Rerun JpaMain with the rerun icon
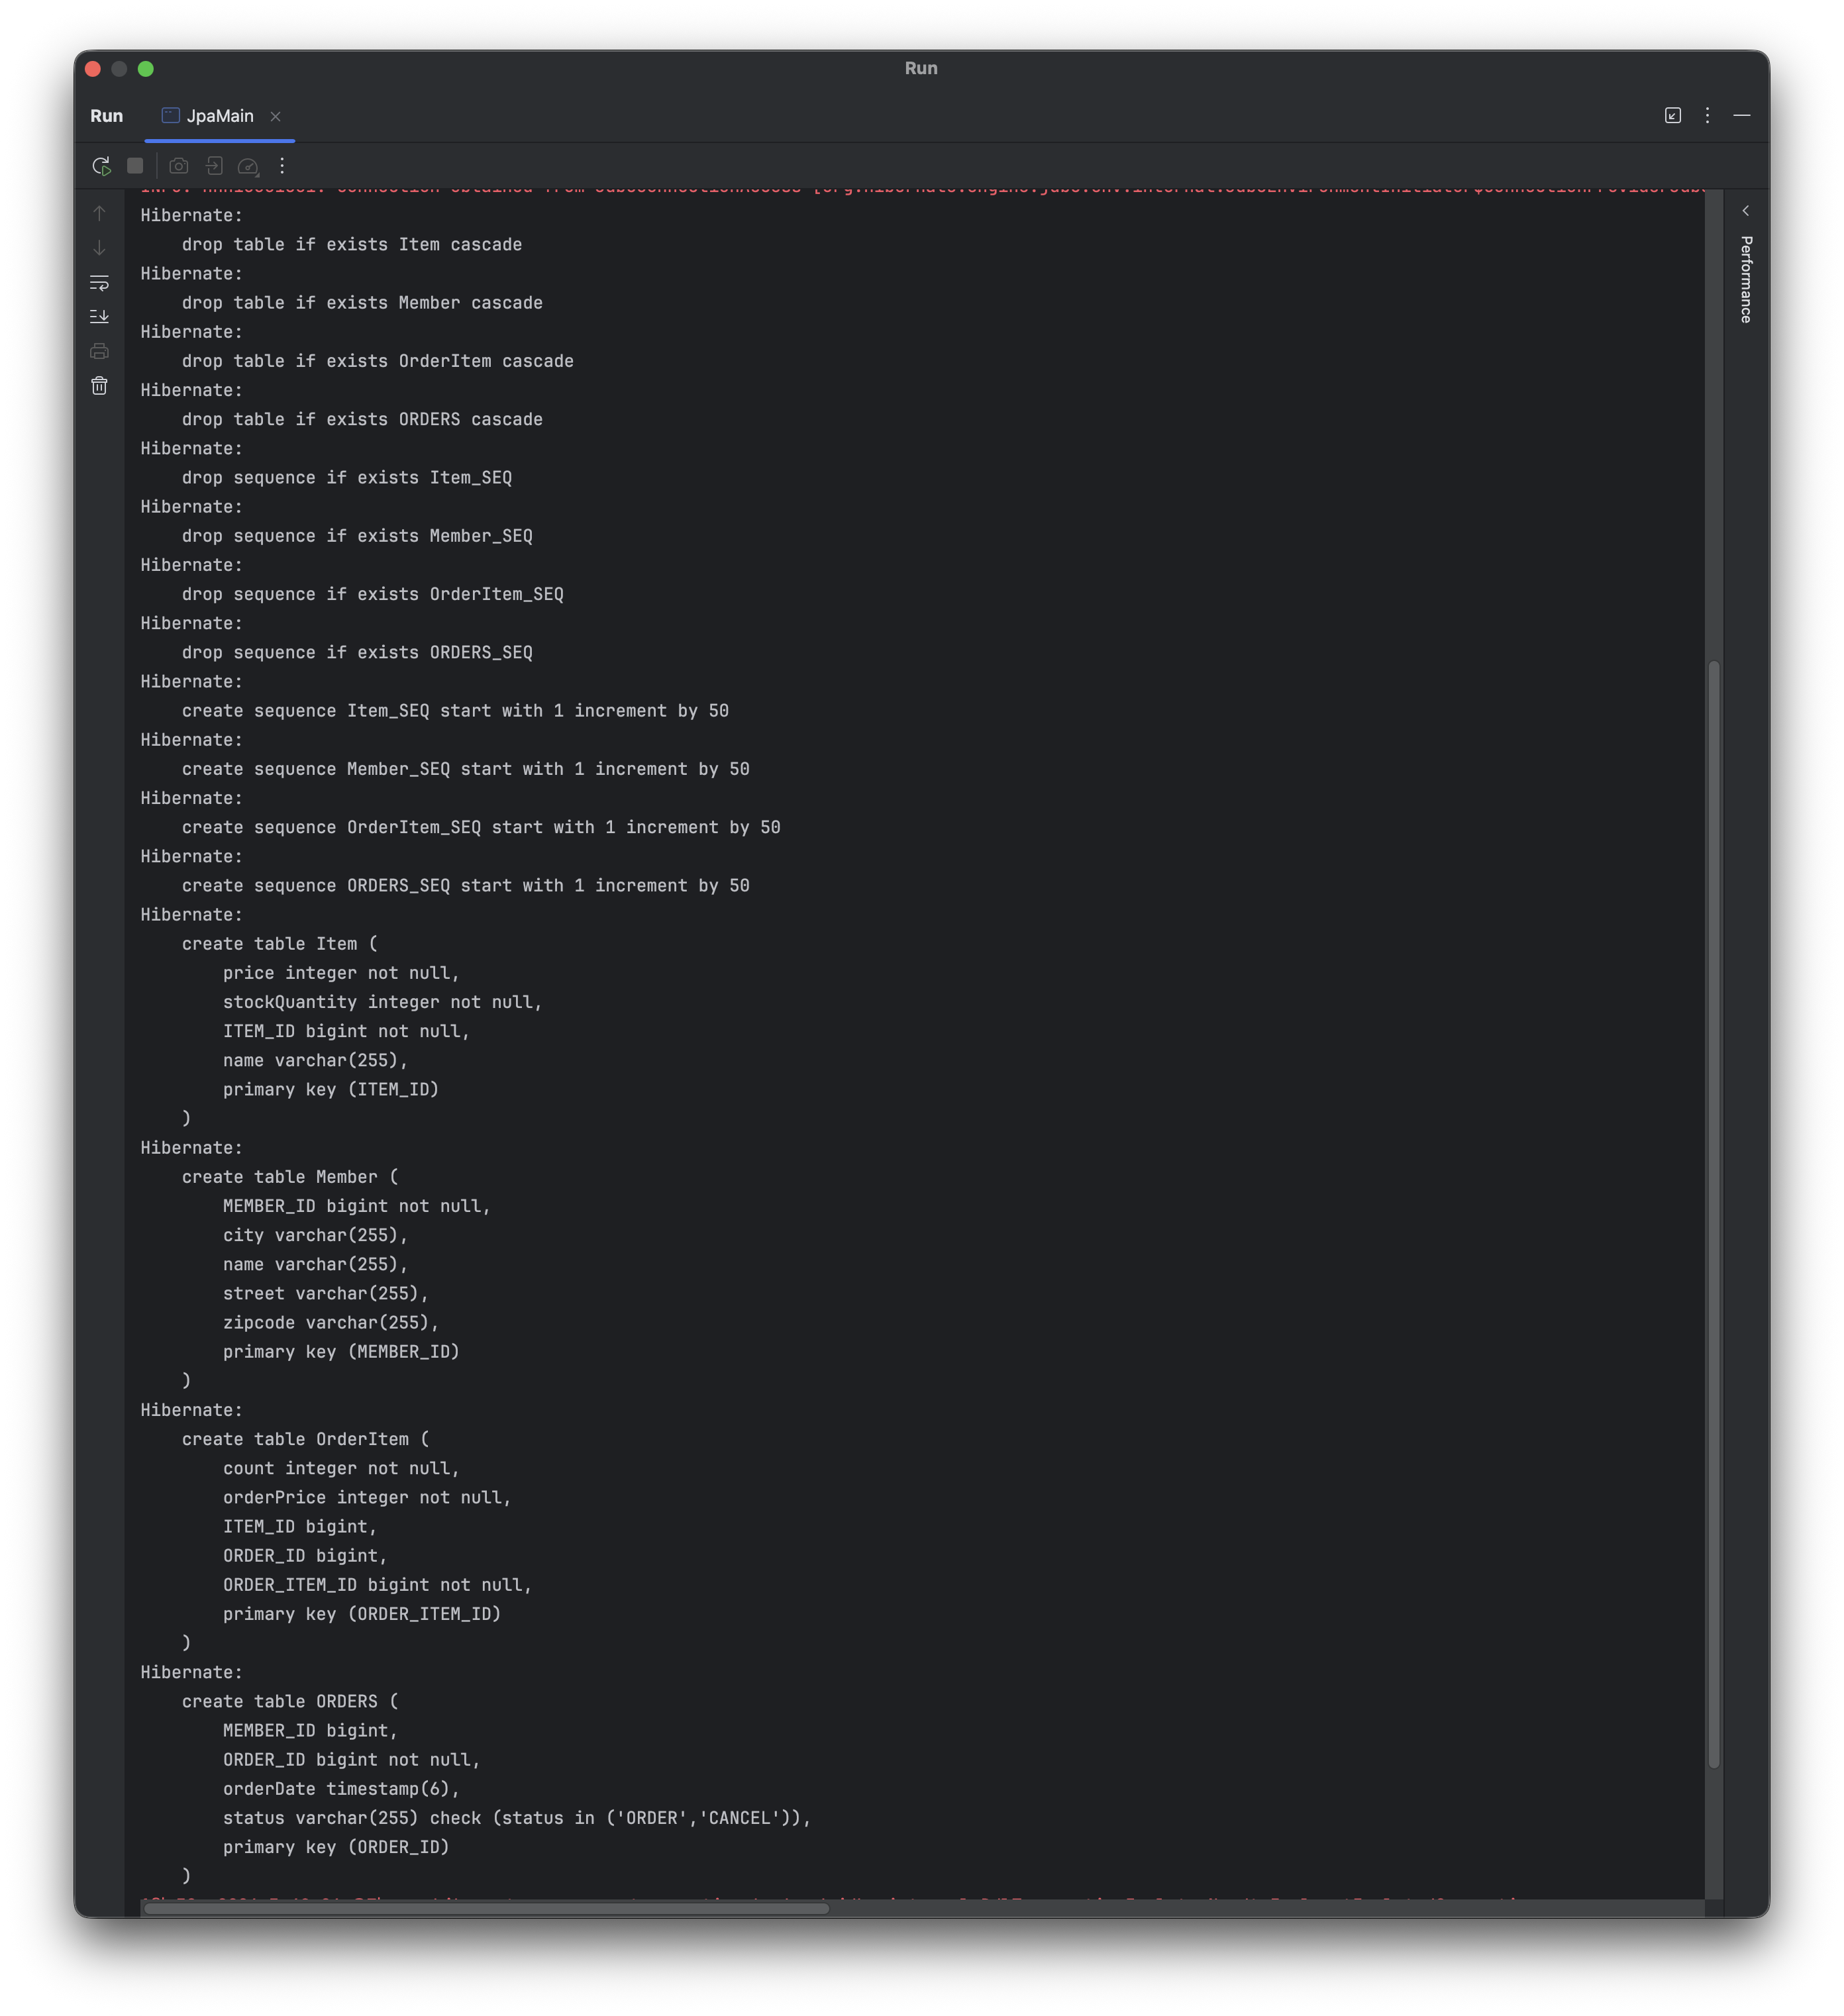The width and height of the screenshot is (1844, 2016). [101, 166]
